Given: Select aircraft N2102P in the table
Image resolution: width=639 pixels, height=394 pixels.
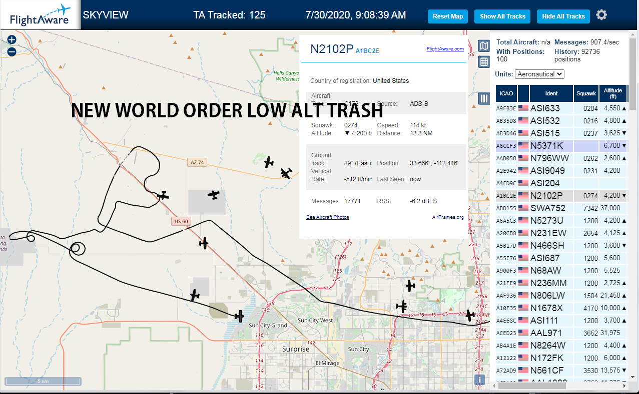Looking at the screenshot, I should click(x=562, y=195).
